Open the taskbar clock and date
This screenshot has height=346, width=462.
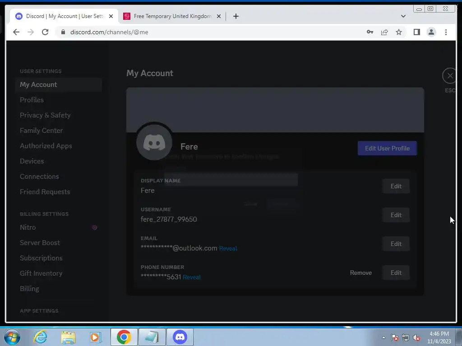[x=439, y=337]
